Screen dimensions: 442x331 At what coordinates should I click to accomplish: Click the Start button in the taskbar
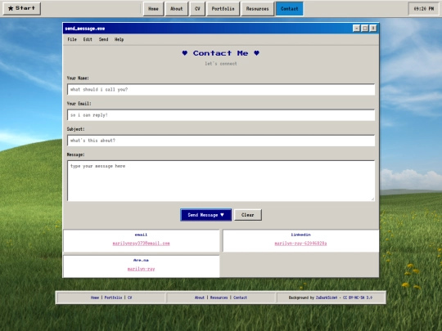pos(22,8)
